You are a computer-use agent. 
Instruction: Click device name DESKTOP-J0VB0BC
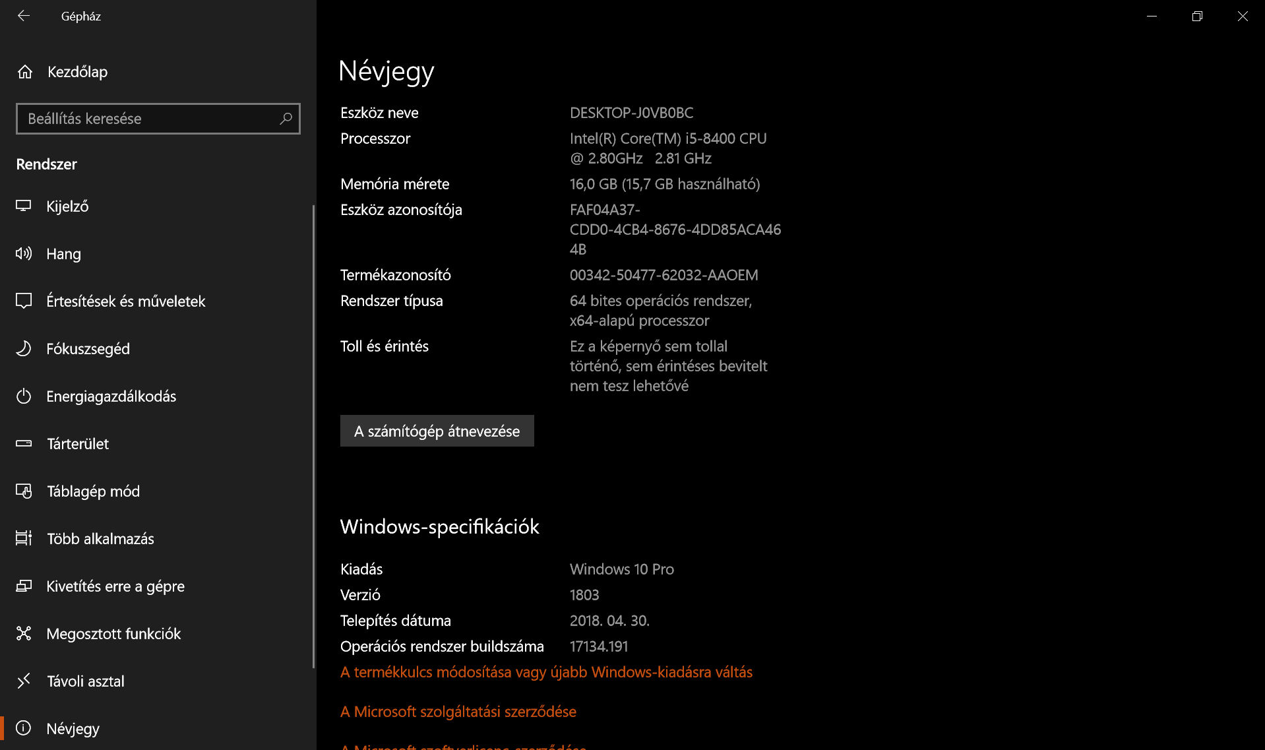point(631,113)
